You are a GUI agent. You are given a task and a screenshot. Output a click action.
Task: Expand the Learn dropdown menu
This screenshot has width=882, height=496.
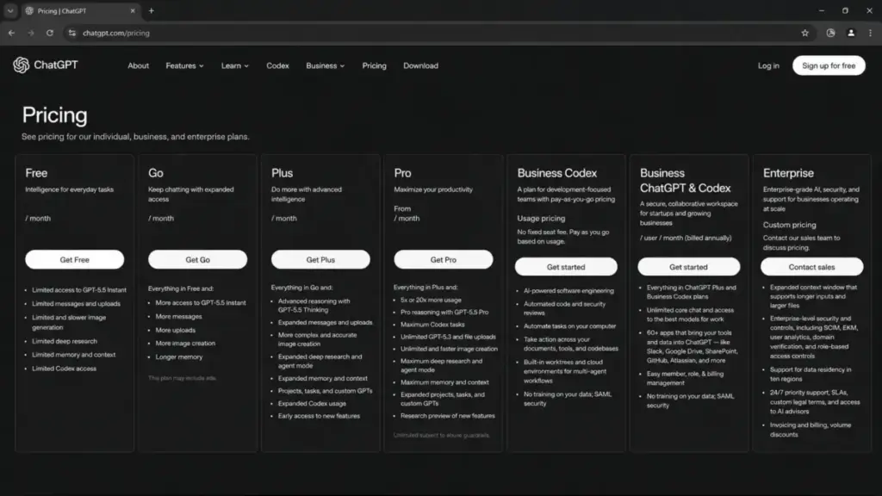pos(234,65)
